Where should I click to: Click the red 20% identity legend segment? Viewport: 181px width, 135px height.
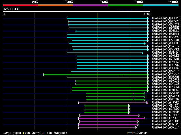tap(20, 5)
